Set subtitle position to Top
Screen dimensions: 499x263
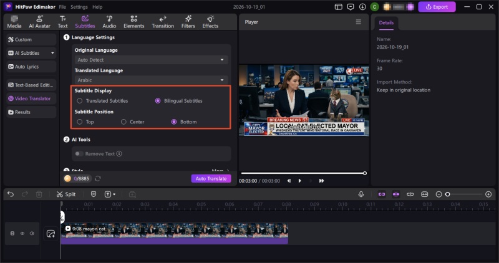click(80, 122)
